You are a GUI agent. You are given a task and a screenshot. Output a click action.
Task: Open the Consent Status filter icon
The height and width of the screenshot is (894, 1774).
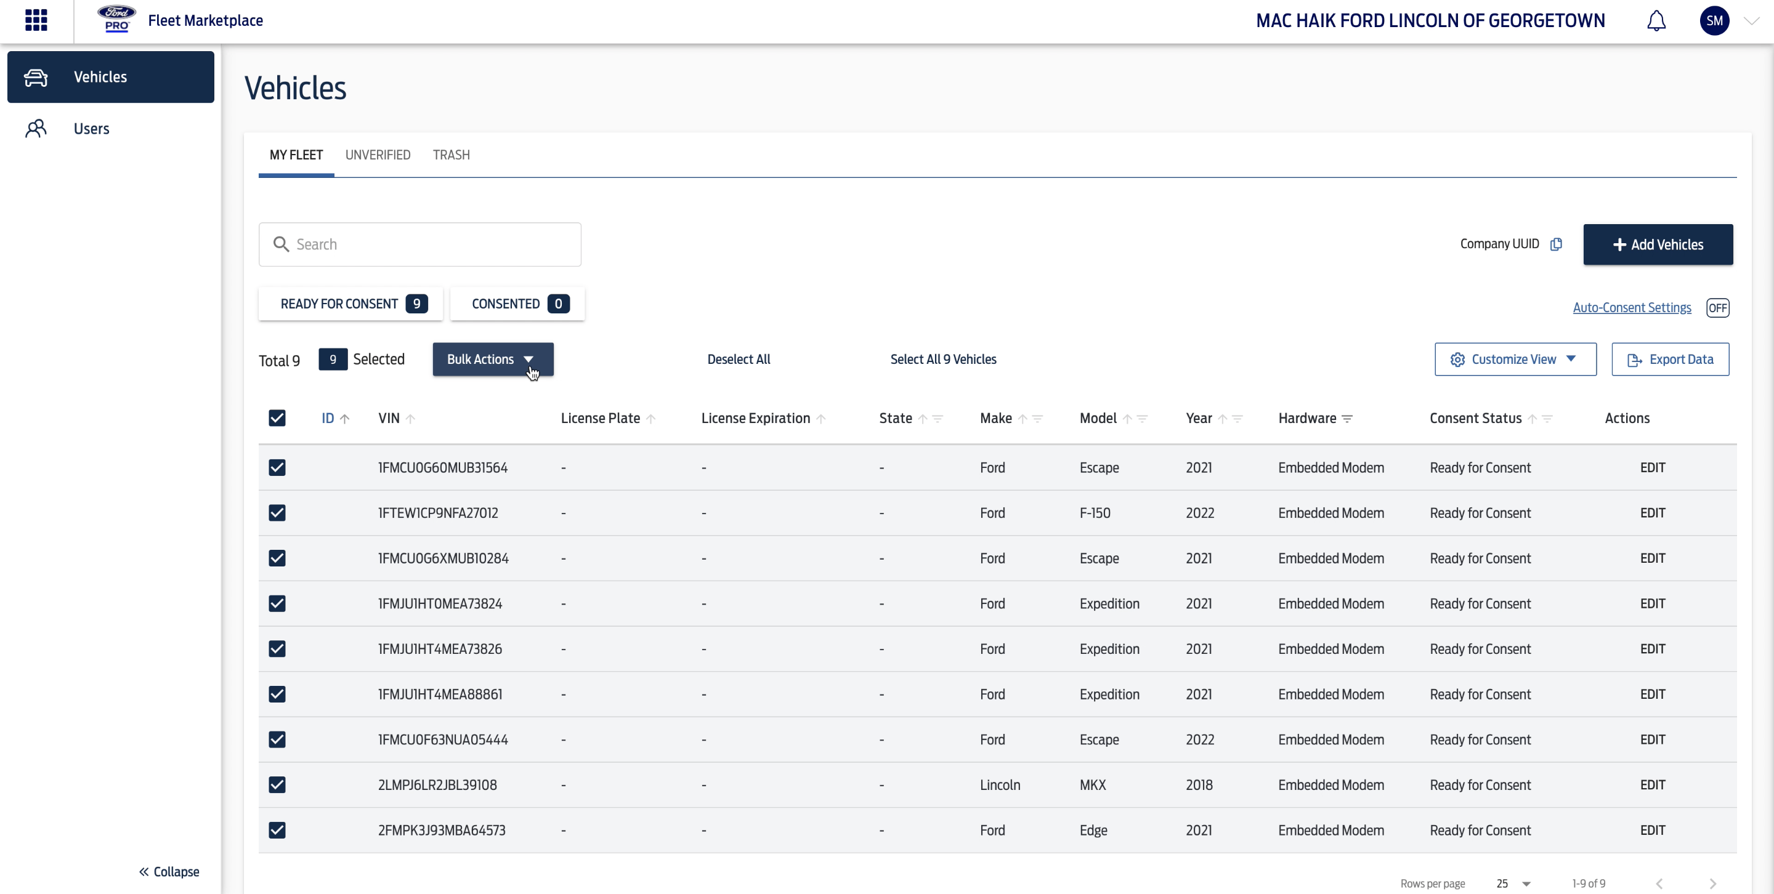point(1547,419)
